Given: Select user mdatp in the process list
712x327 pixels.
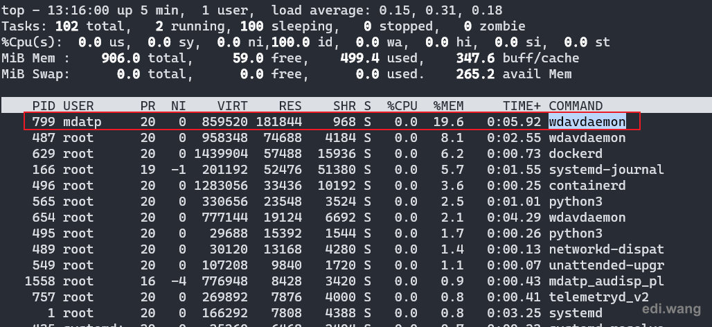Looking at the screenshot, I should tap(82, 122).
